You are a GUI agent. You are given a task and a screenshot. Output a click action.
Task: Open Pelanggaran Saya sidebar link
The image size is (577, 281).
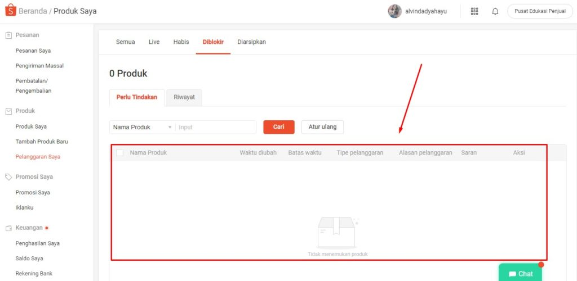coord(38,157)
